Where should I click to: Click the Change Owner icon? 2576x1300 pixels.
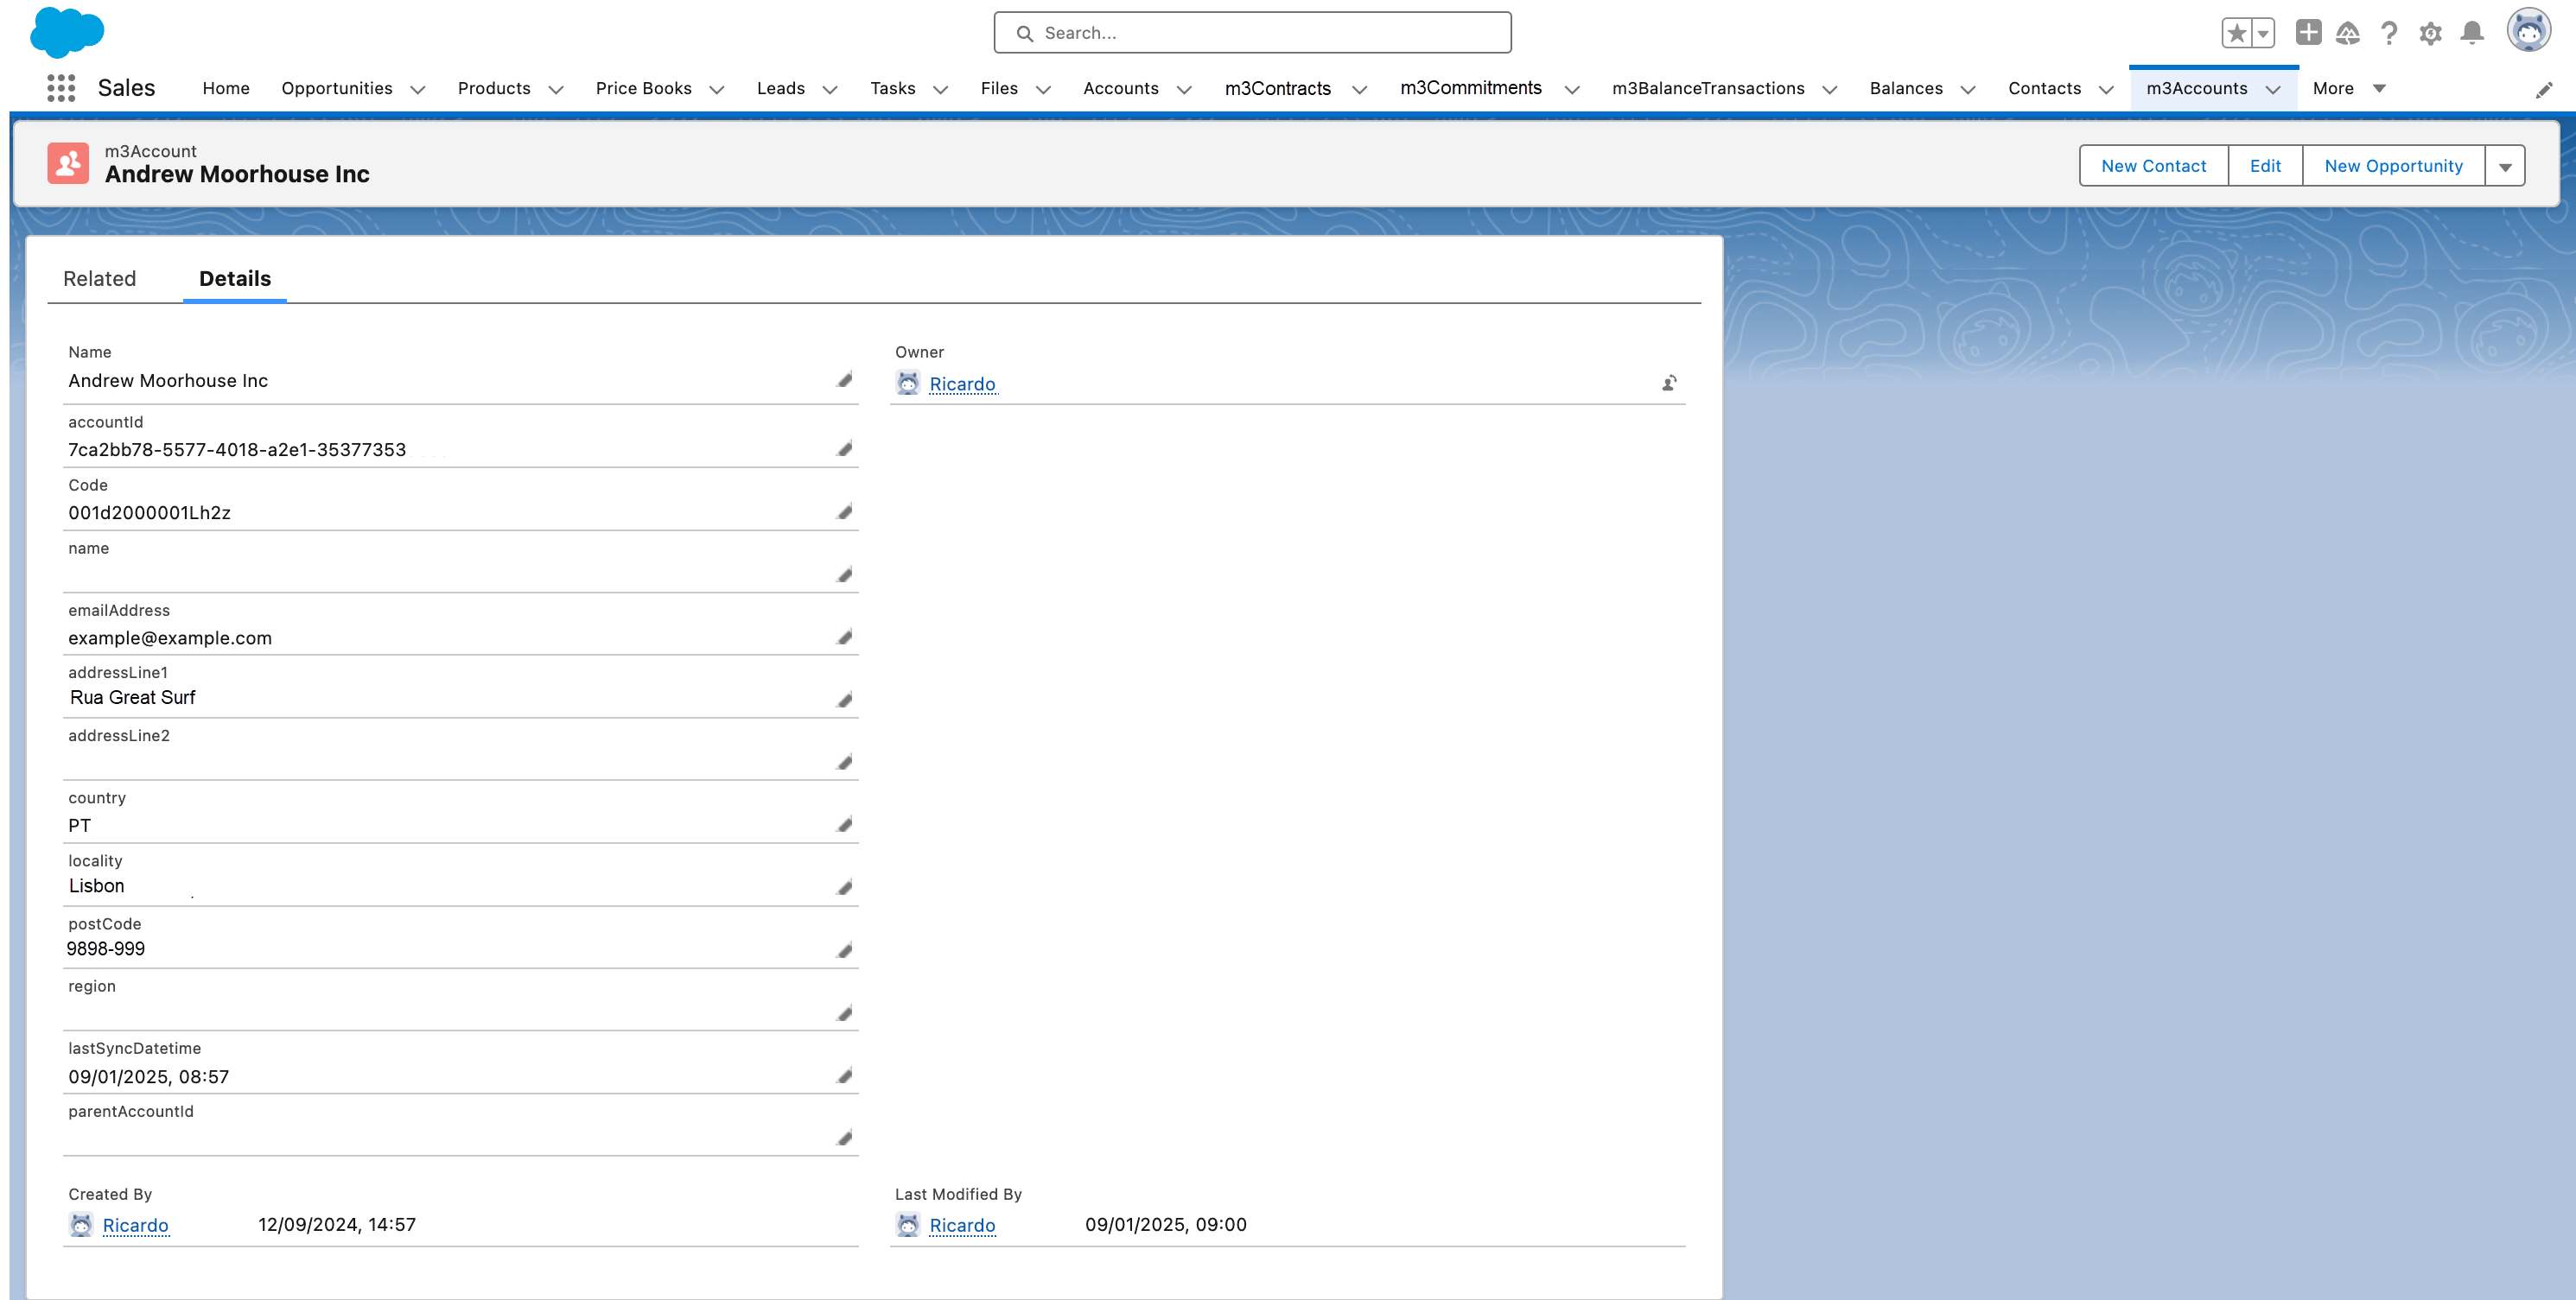click(x=1669, y=383)
